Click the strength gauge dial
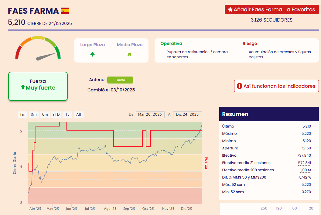 pos(38,49)
